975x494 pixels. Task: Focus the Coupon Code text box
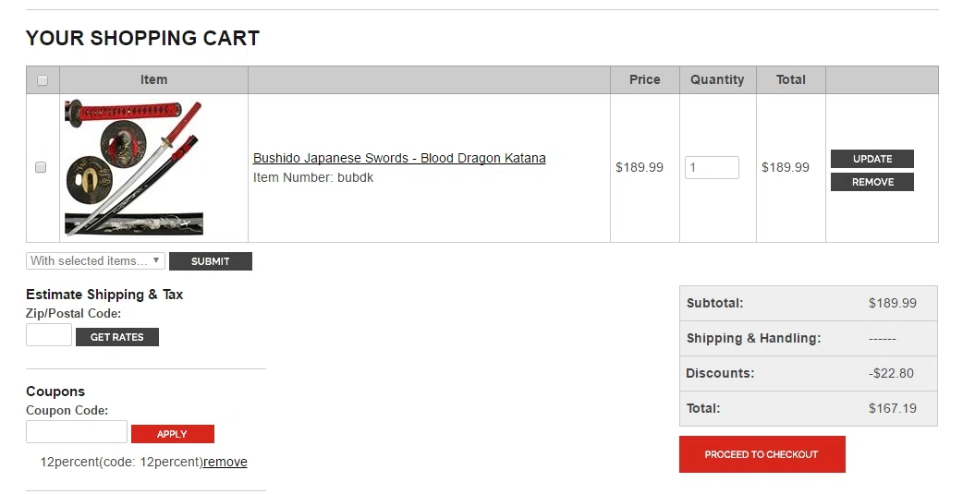click(77, 432)
